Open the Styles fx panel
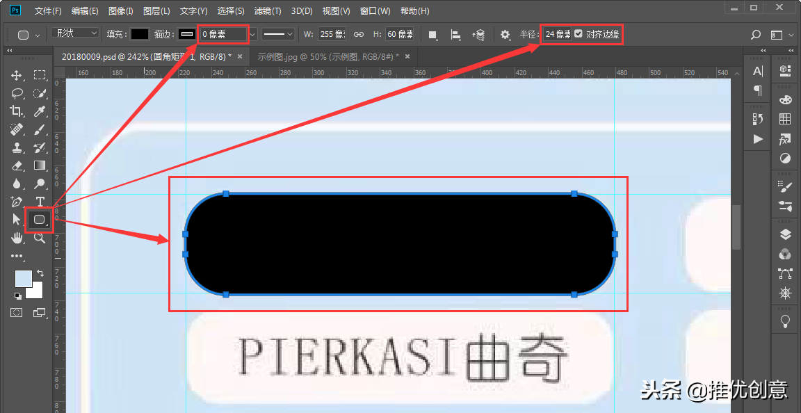The height and width of the screenshot is (413, 801). [785, 138]
